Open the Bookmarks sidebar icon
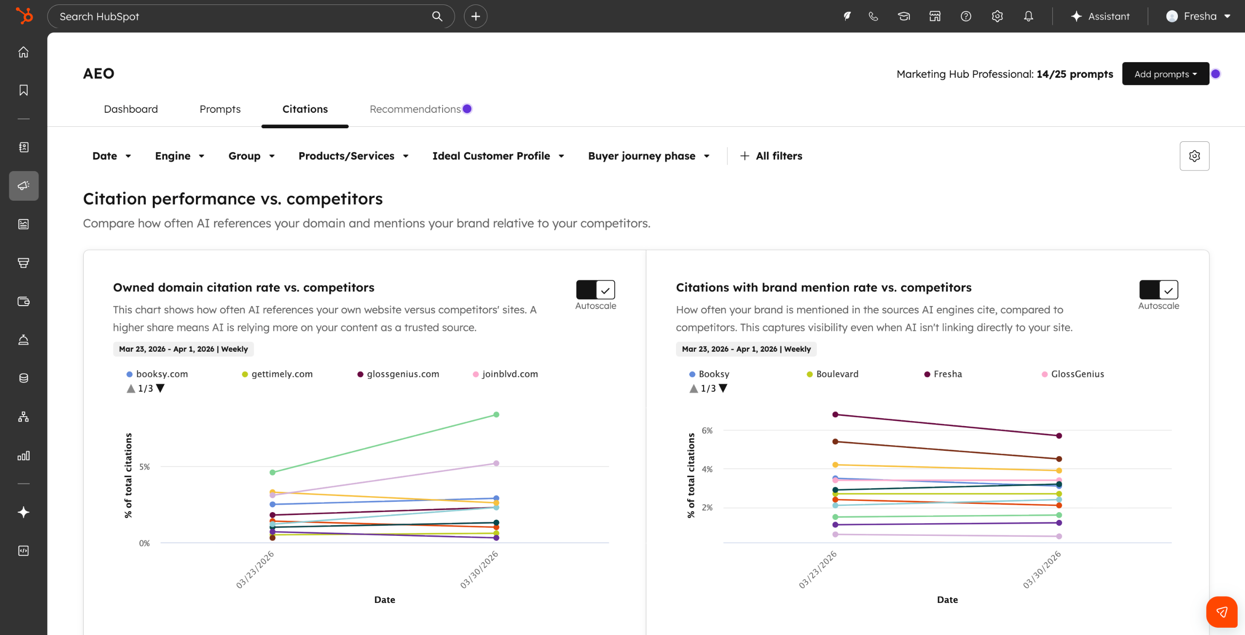 tap(23, 90)
